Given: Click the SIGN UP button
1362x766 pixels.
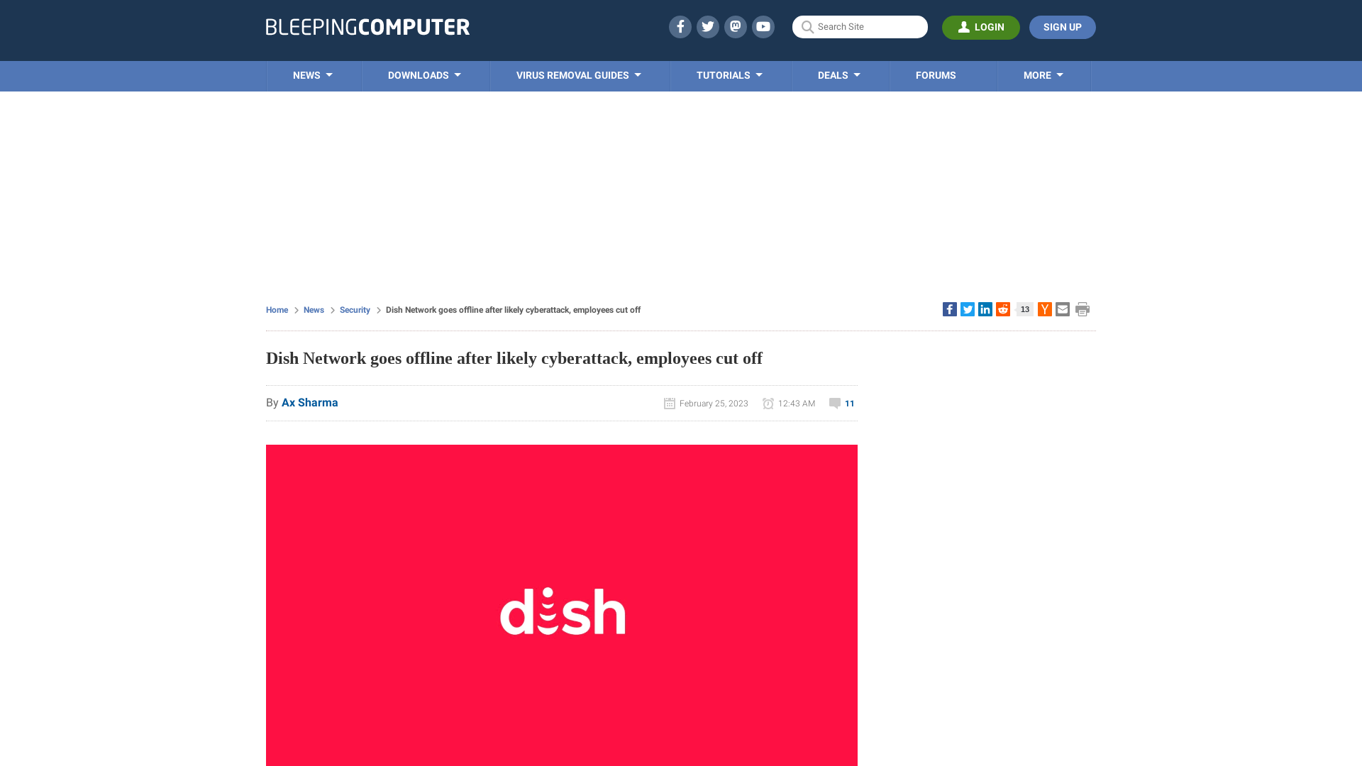Looking at the screenshot, I should coord(1063,27).
